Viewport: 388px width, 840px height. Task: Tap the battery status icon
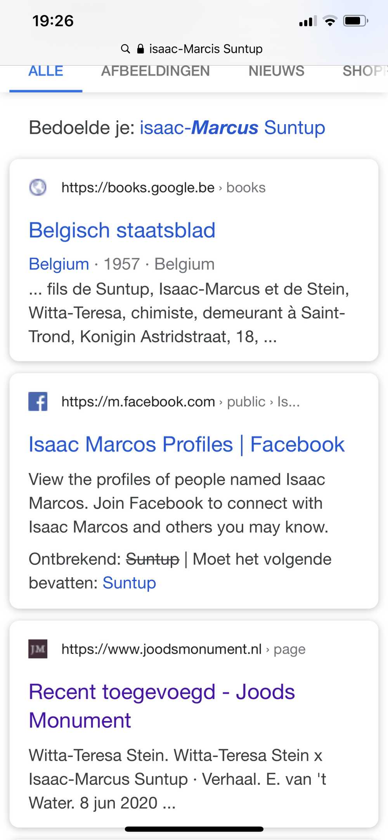point(356,21)
